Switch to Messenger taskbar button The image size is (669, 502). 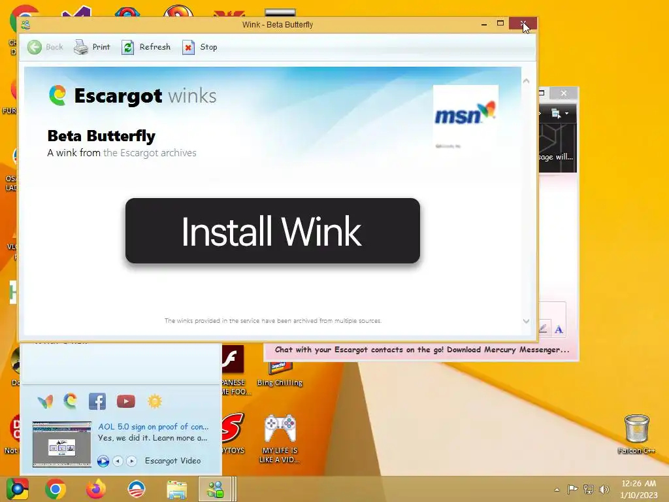click(216, 489)
